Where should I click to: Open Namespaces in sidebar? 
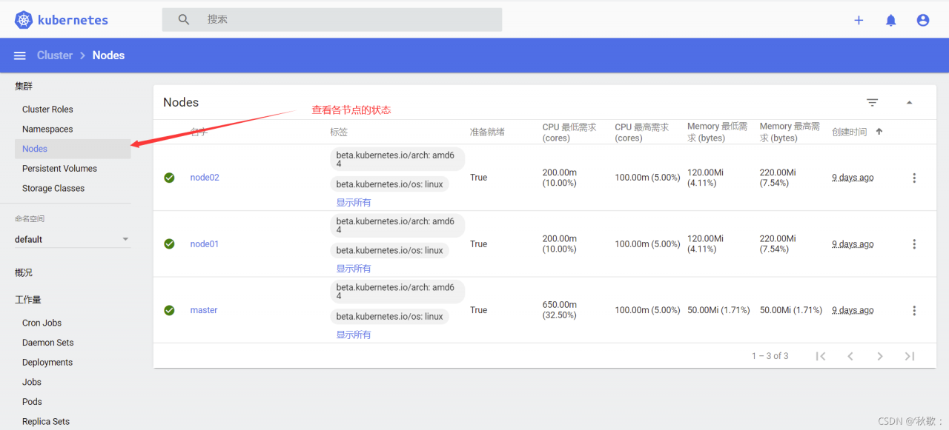point(47,129)
